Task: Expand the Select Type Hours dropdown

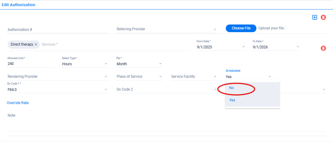Action: click(x=106, y=64)
